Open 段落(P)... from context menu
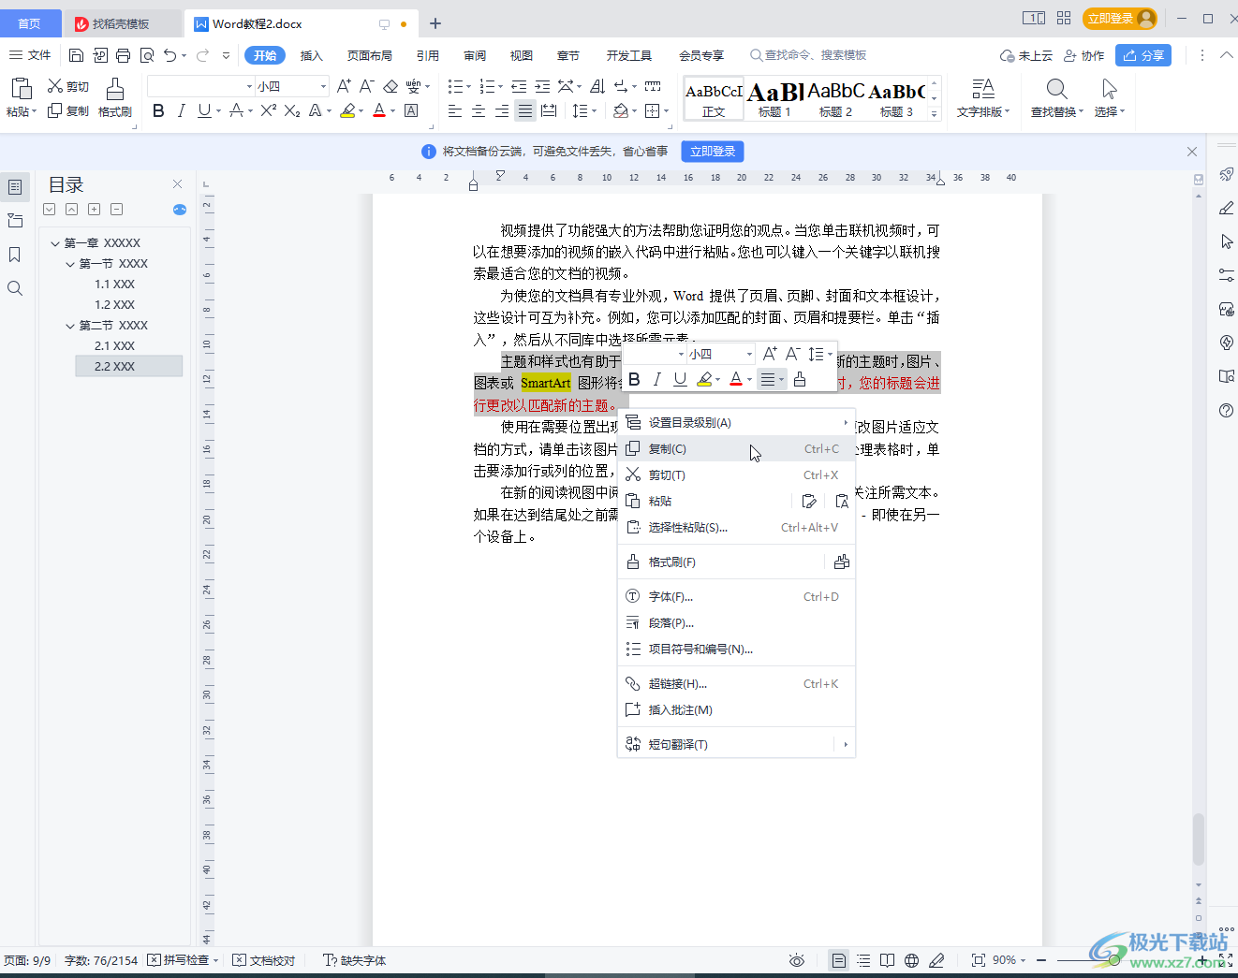Viewport: 1238px width, 978px height. [x=736, y=623]
